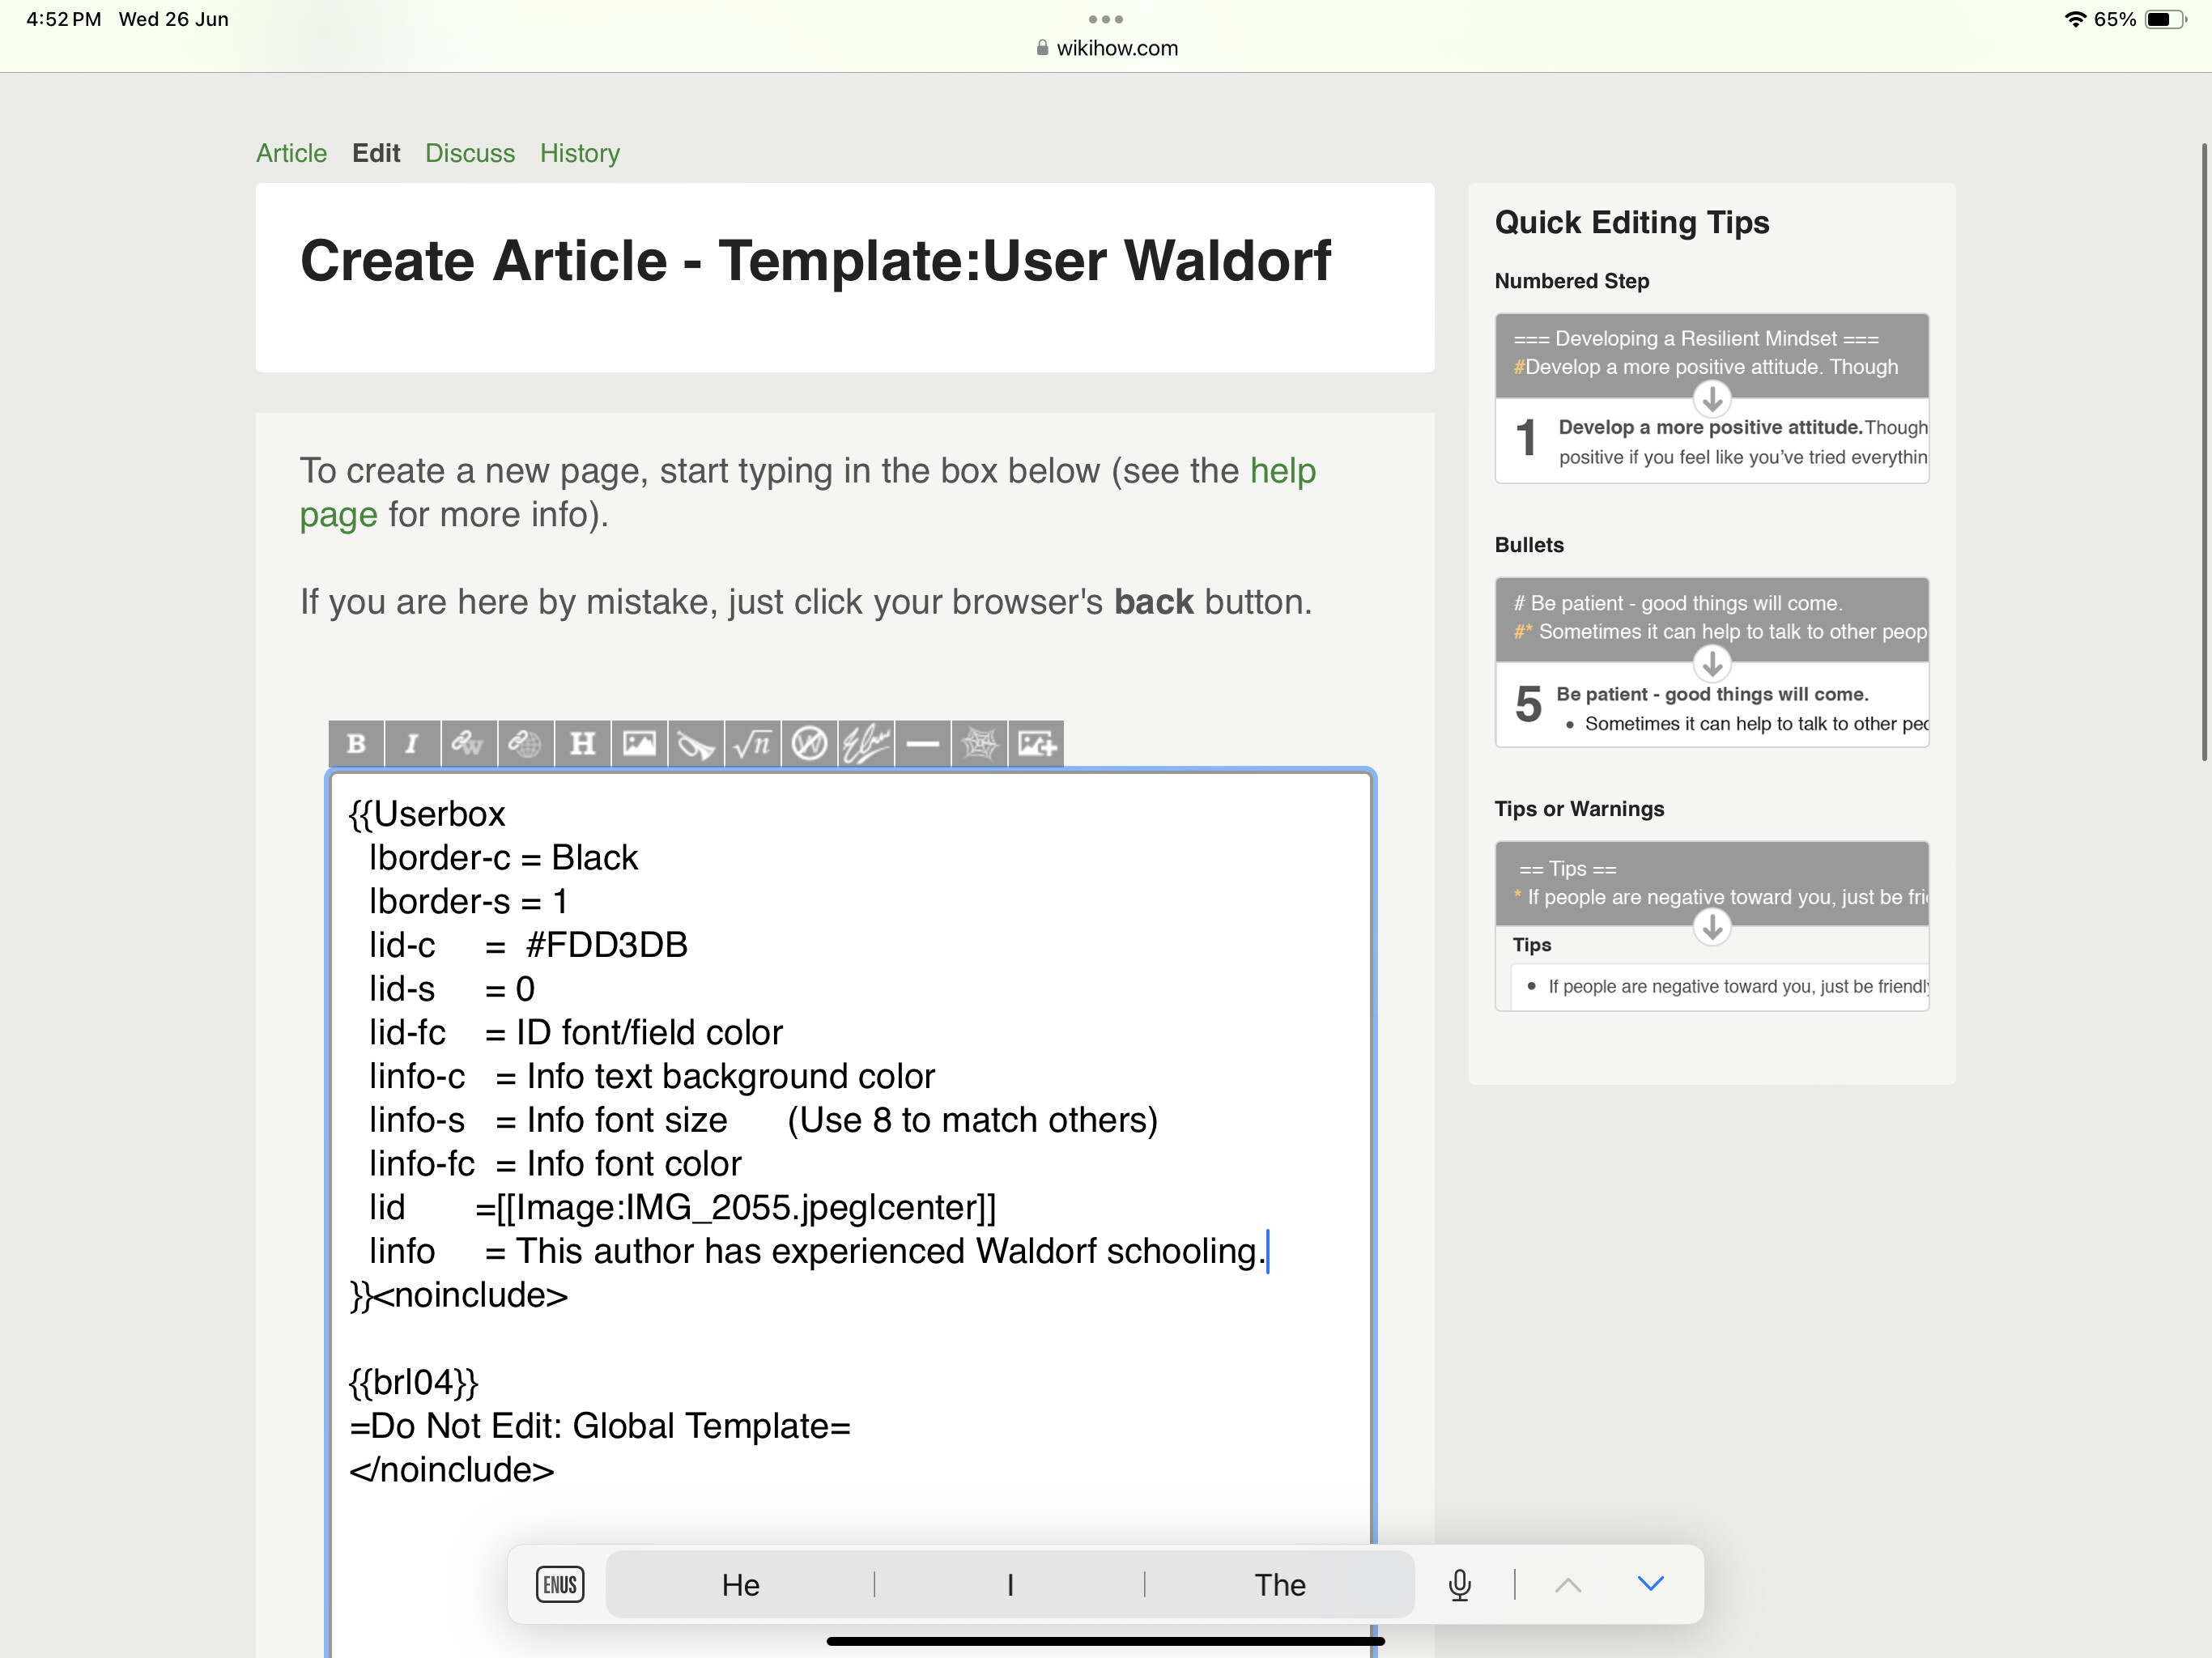Open the add-image upload tool

1036,743
